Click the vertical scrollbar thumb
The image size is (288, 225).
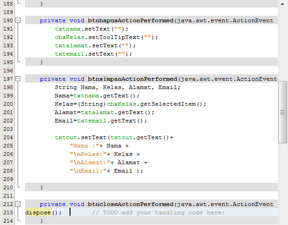coord(283,112)
